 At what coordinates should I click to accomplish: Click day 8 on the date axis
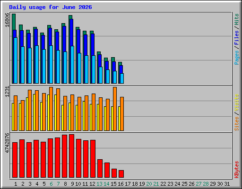click(x=65, y=184)
